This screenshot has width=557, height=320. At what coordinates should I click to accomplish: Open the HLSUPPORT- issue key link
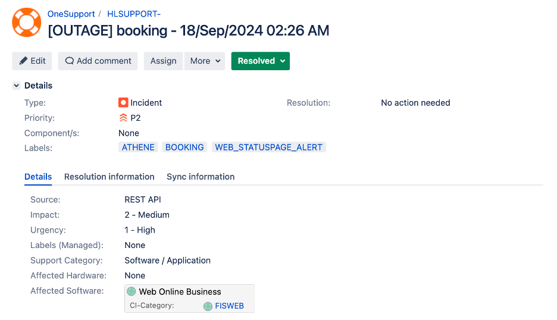[134, 14]
